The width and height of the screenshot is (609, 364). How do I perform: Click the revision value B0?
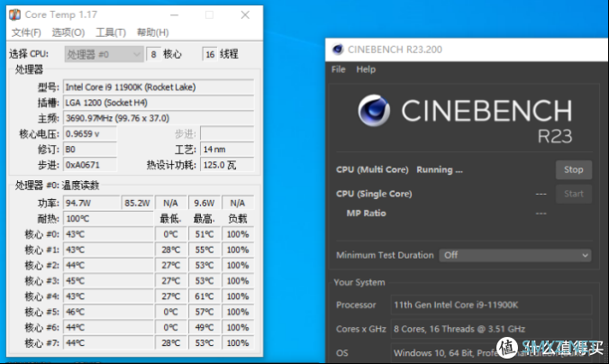coord(90,150)
